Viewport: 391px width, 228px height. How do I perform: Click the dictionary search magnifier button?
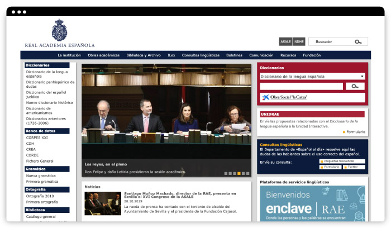[x=355, y=86]
